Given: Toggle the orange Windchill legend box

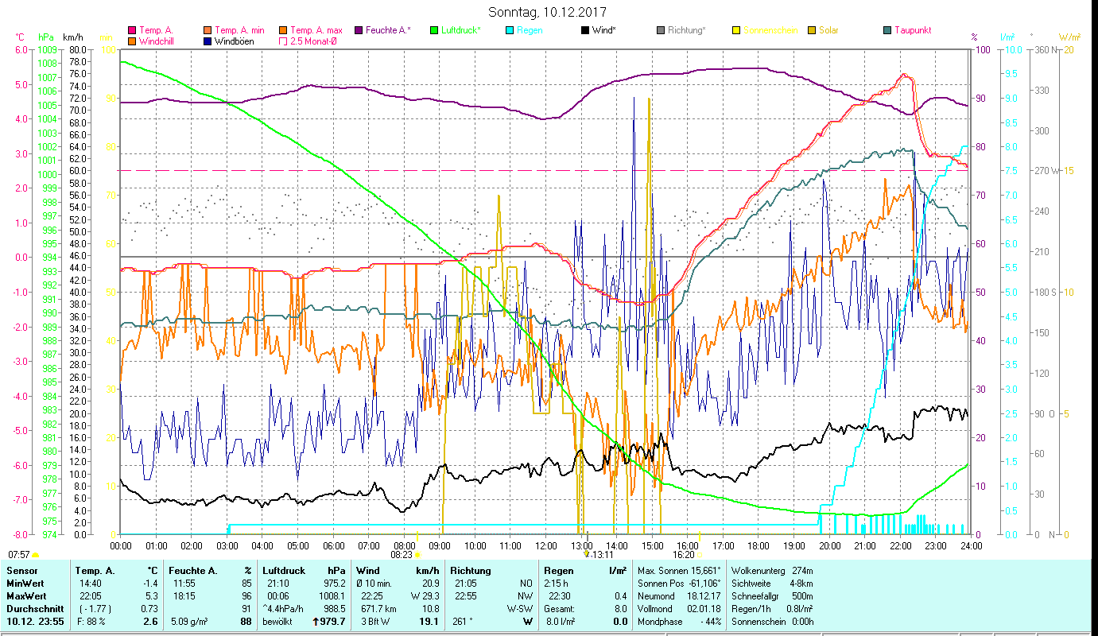Looking at the screenshot, I should 132,41.
